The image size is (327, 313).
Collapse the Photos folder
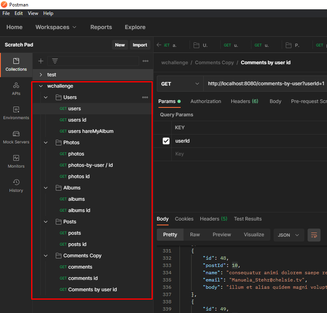coord(46,142)
